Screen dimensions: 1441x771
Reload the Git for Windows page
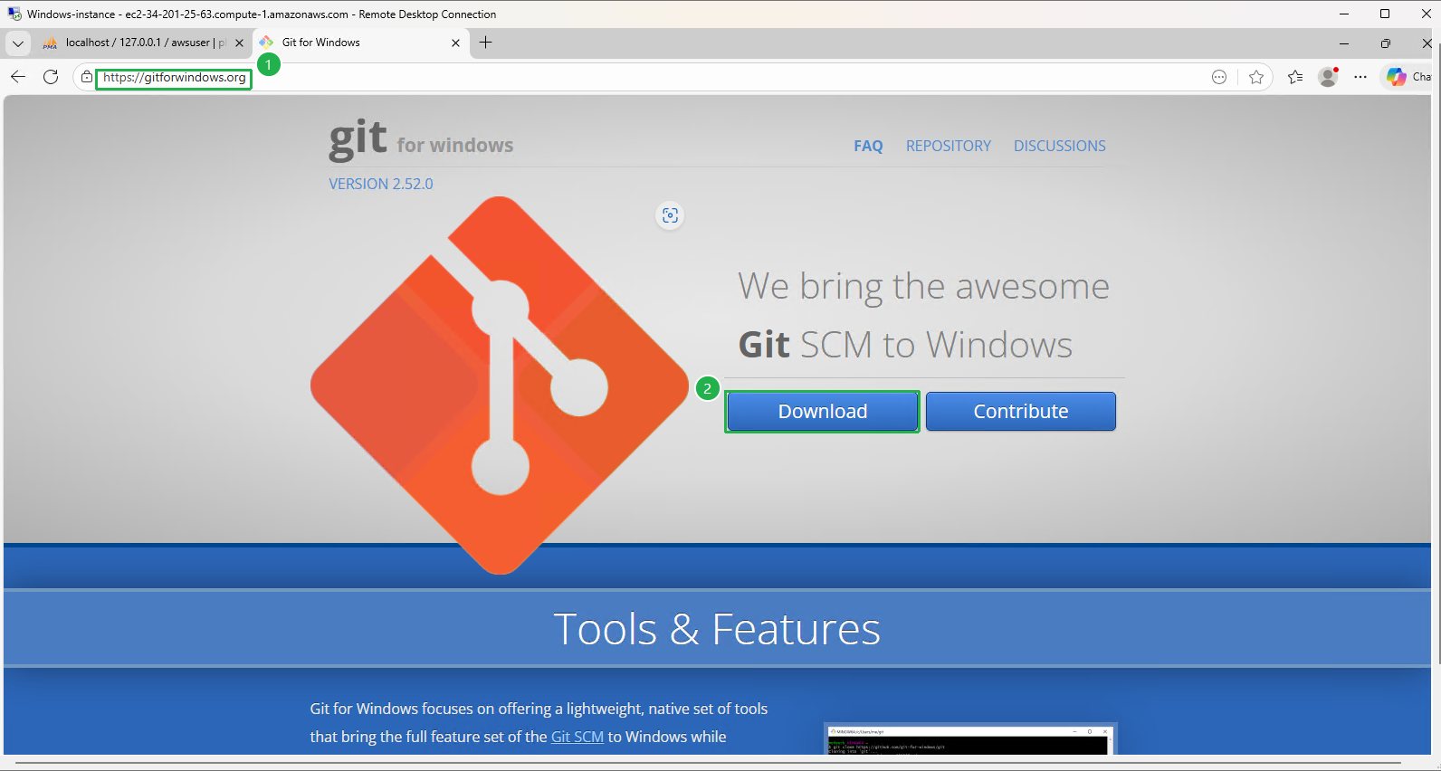[x=51, y=77]
